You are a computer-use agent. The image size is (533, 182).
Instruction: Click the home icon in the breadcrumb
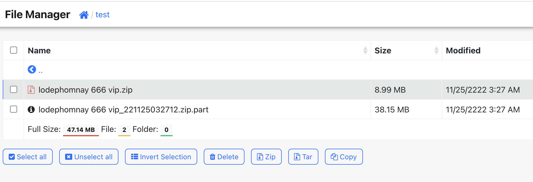[84, 15]
